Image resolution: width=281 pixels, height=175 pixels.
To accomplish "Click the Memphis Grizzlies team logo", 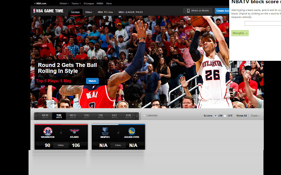I will (x=105, y=131).
